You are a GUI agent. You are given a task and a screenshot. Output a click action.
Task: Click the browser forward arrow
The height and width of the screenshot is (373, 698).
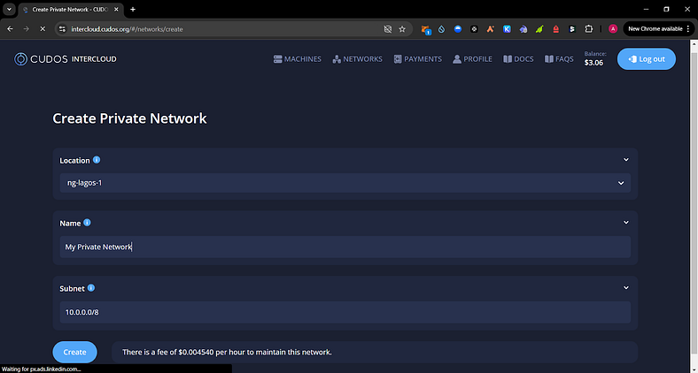[27, 29]
